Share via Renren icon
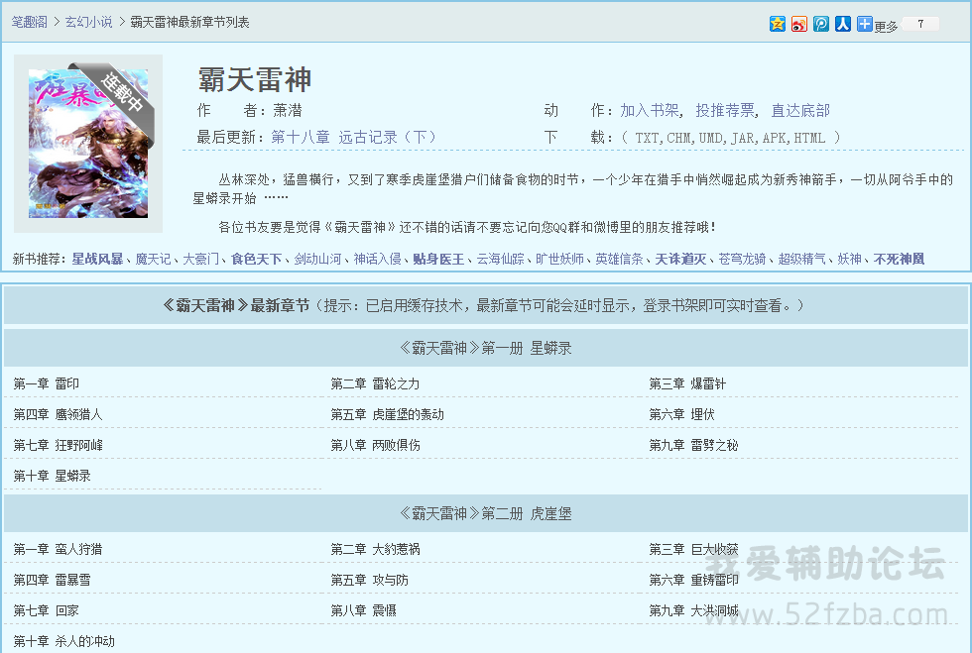 (842, 24)
